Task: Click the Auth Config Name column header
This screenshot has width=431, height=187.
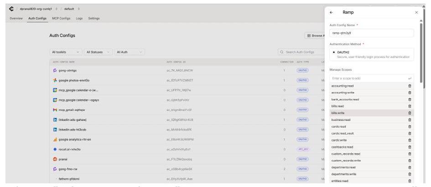Action: (x=63, y=62)
